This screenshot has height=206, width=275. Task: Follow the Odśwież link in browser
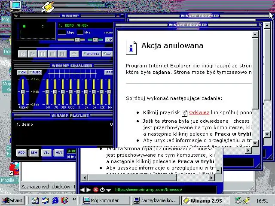pyautogui.click(x=199, y=112)
